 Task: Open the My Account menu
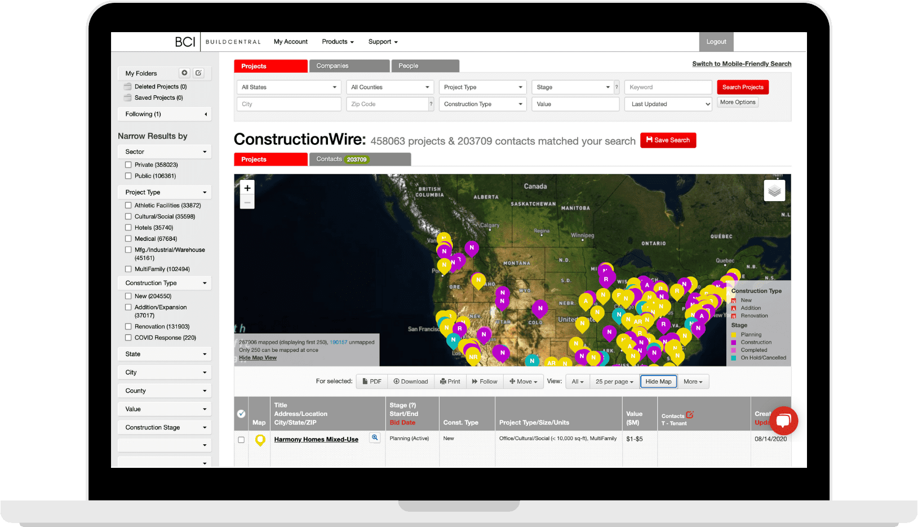coord(291,42)
